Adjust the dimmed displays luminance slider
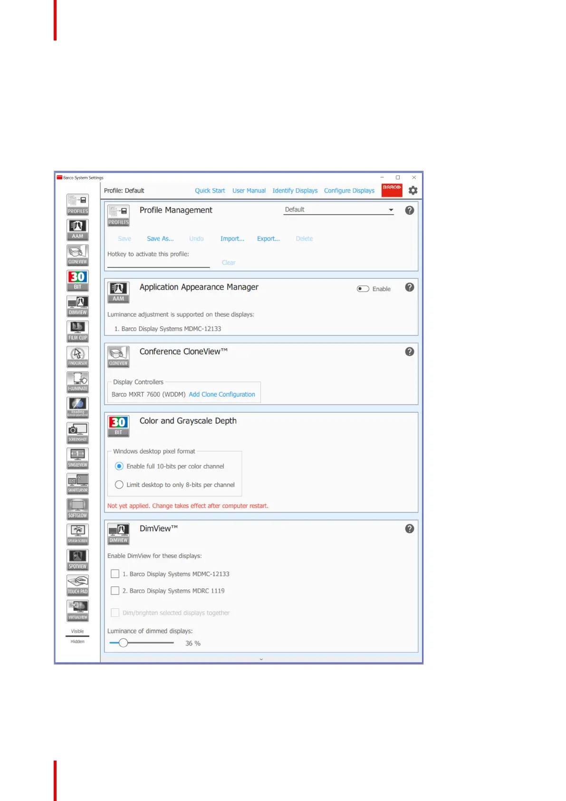This screenshot has height=801, width=566. click(123, 643)
